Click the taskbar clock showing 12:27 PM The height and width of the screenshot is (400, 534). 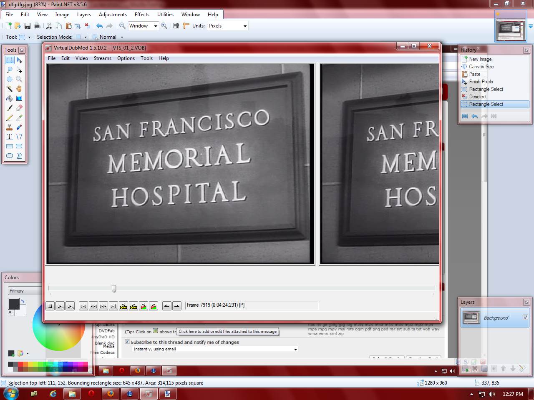click(513, 394)
